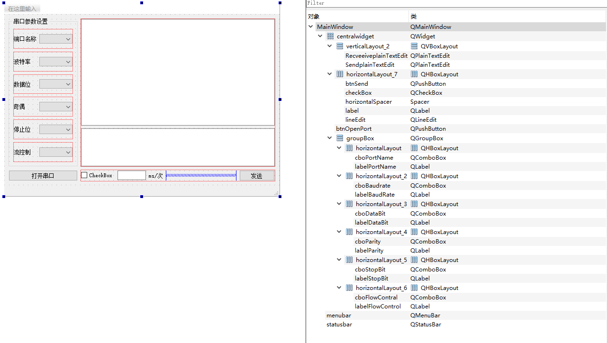
Task: Select cboBaudrate in the tree
Action: (x=372, y=186)
